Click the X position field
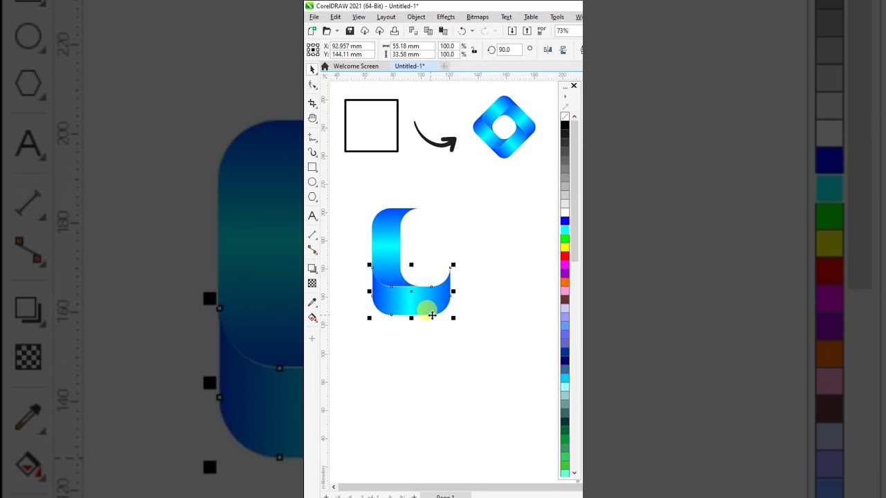Image resolution: width=886 pixels, height=498 pixels. [x=352, y=46]
